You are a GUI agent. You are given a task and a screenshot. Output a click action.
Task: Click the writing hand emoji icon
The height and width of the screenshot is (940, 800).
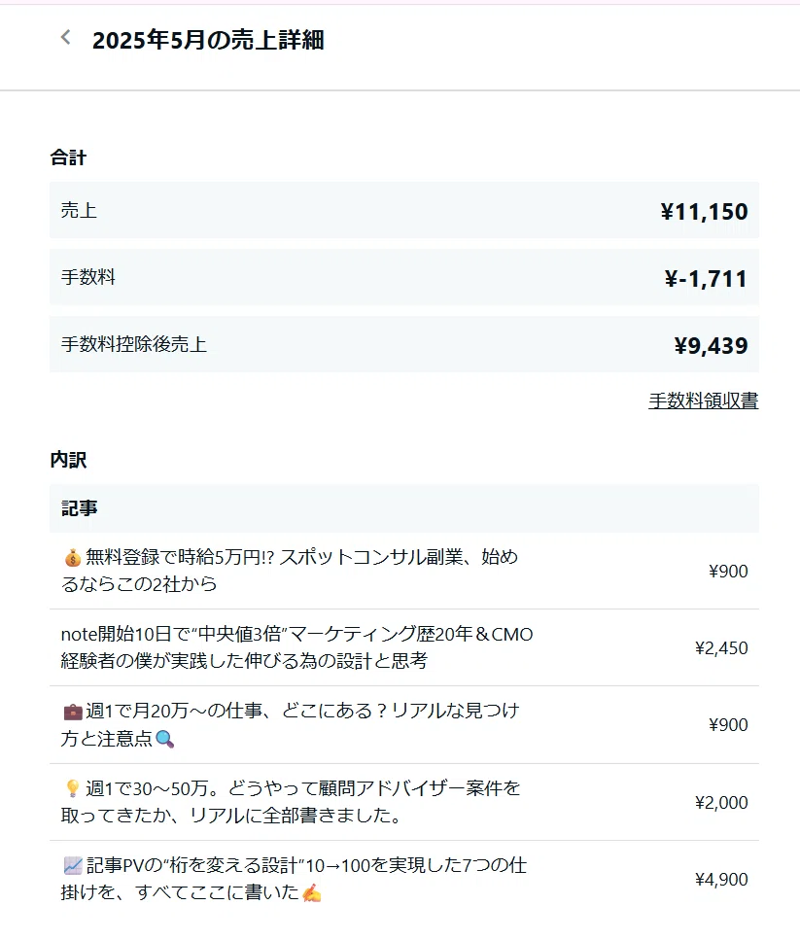[312, 893]
